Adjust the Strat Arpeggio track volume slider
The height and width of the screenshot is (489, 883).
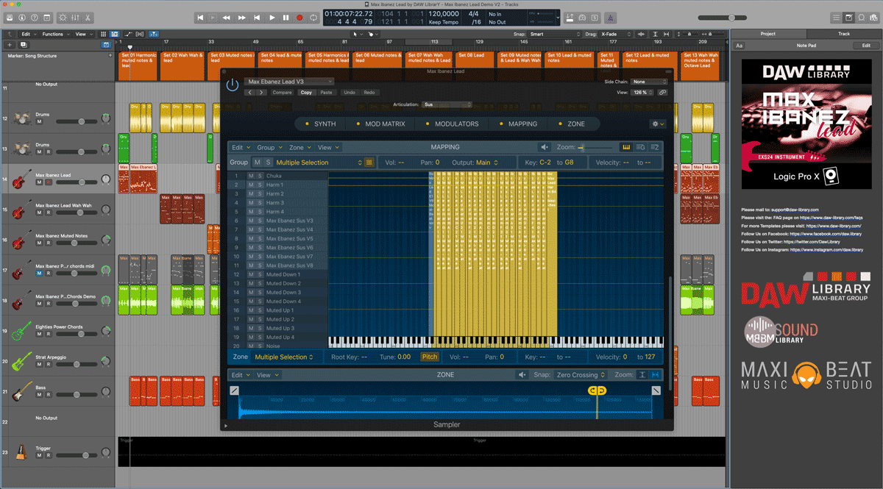78,364
